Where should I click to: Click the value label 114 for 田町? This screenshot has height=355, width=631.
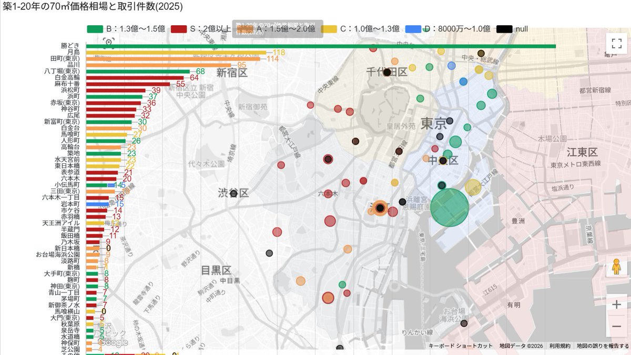pos(272,59)
